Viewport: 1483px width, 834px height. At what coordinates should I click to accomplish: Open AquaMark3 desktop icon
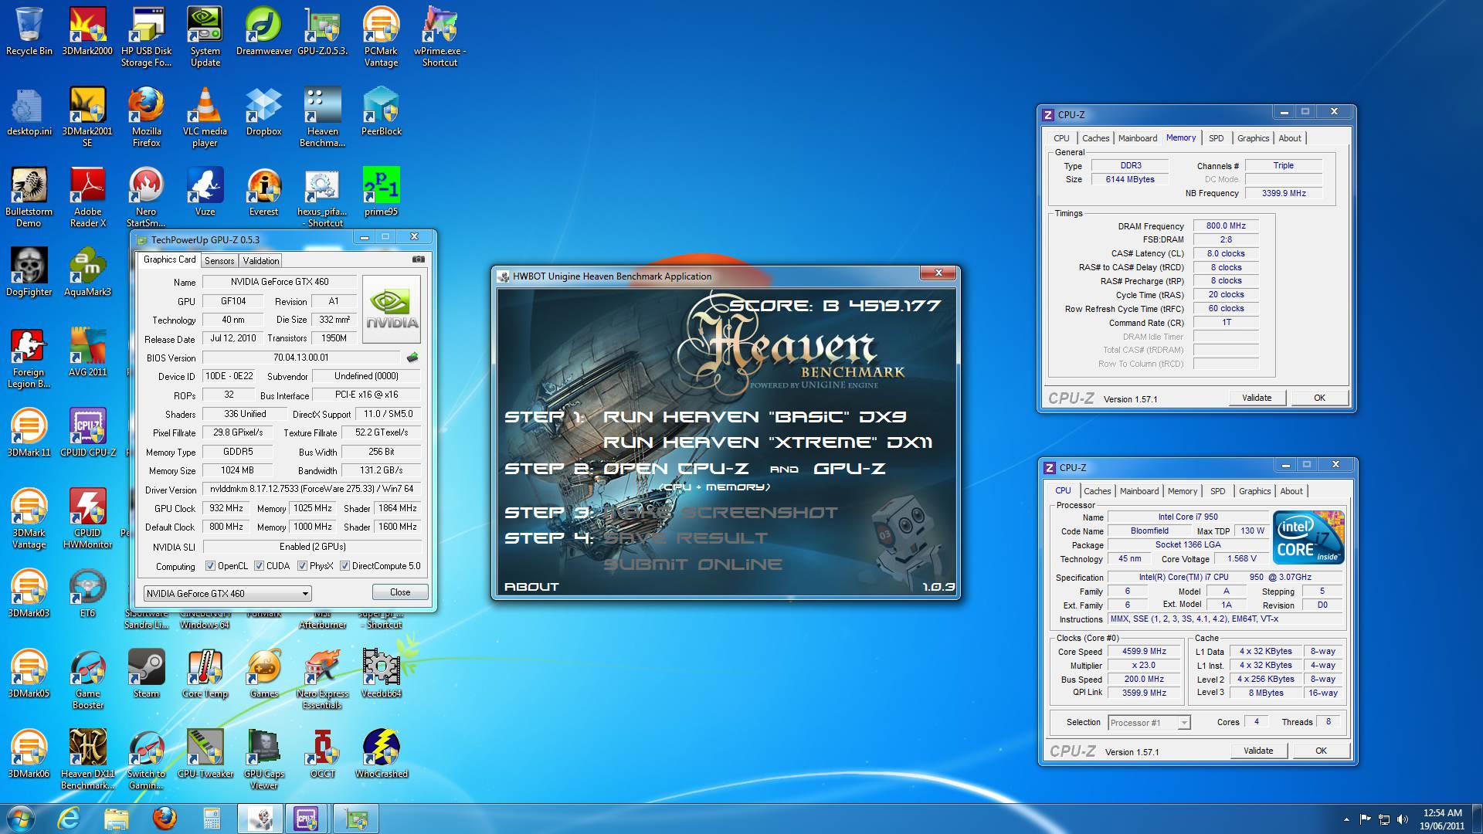coord(87,273)
